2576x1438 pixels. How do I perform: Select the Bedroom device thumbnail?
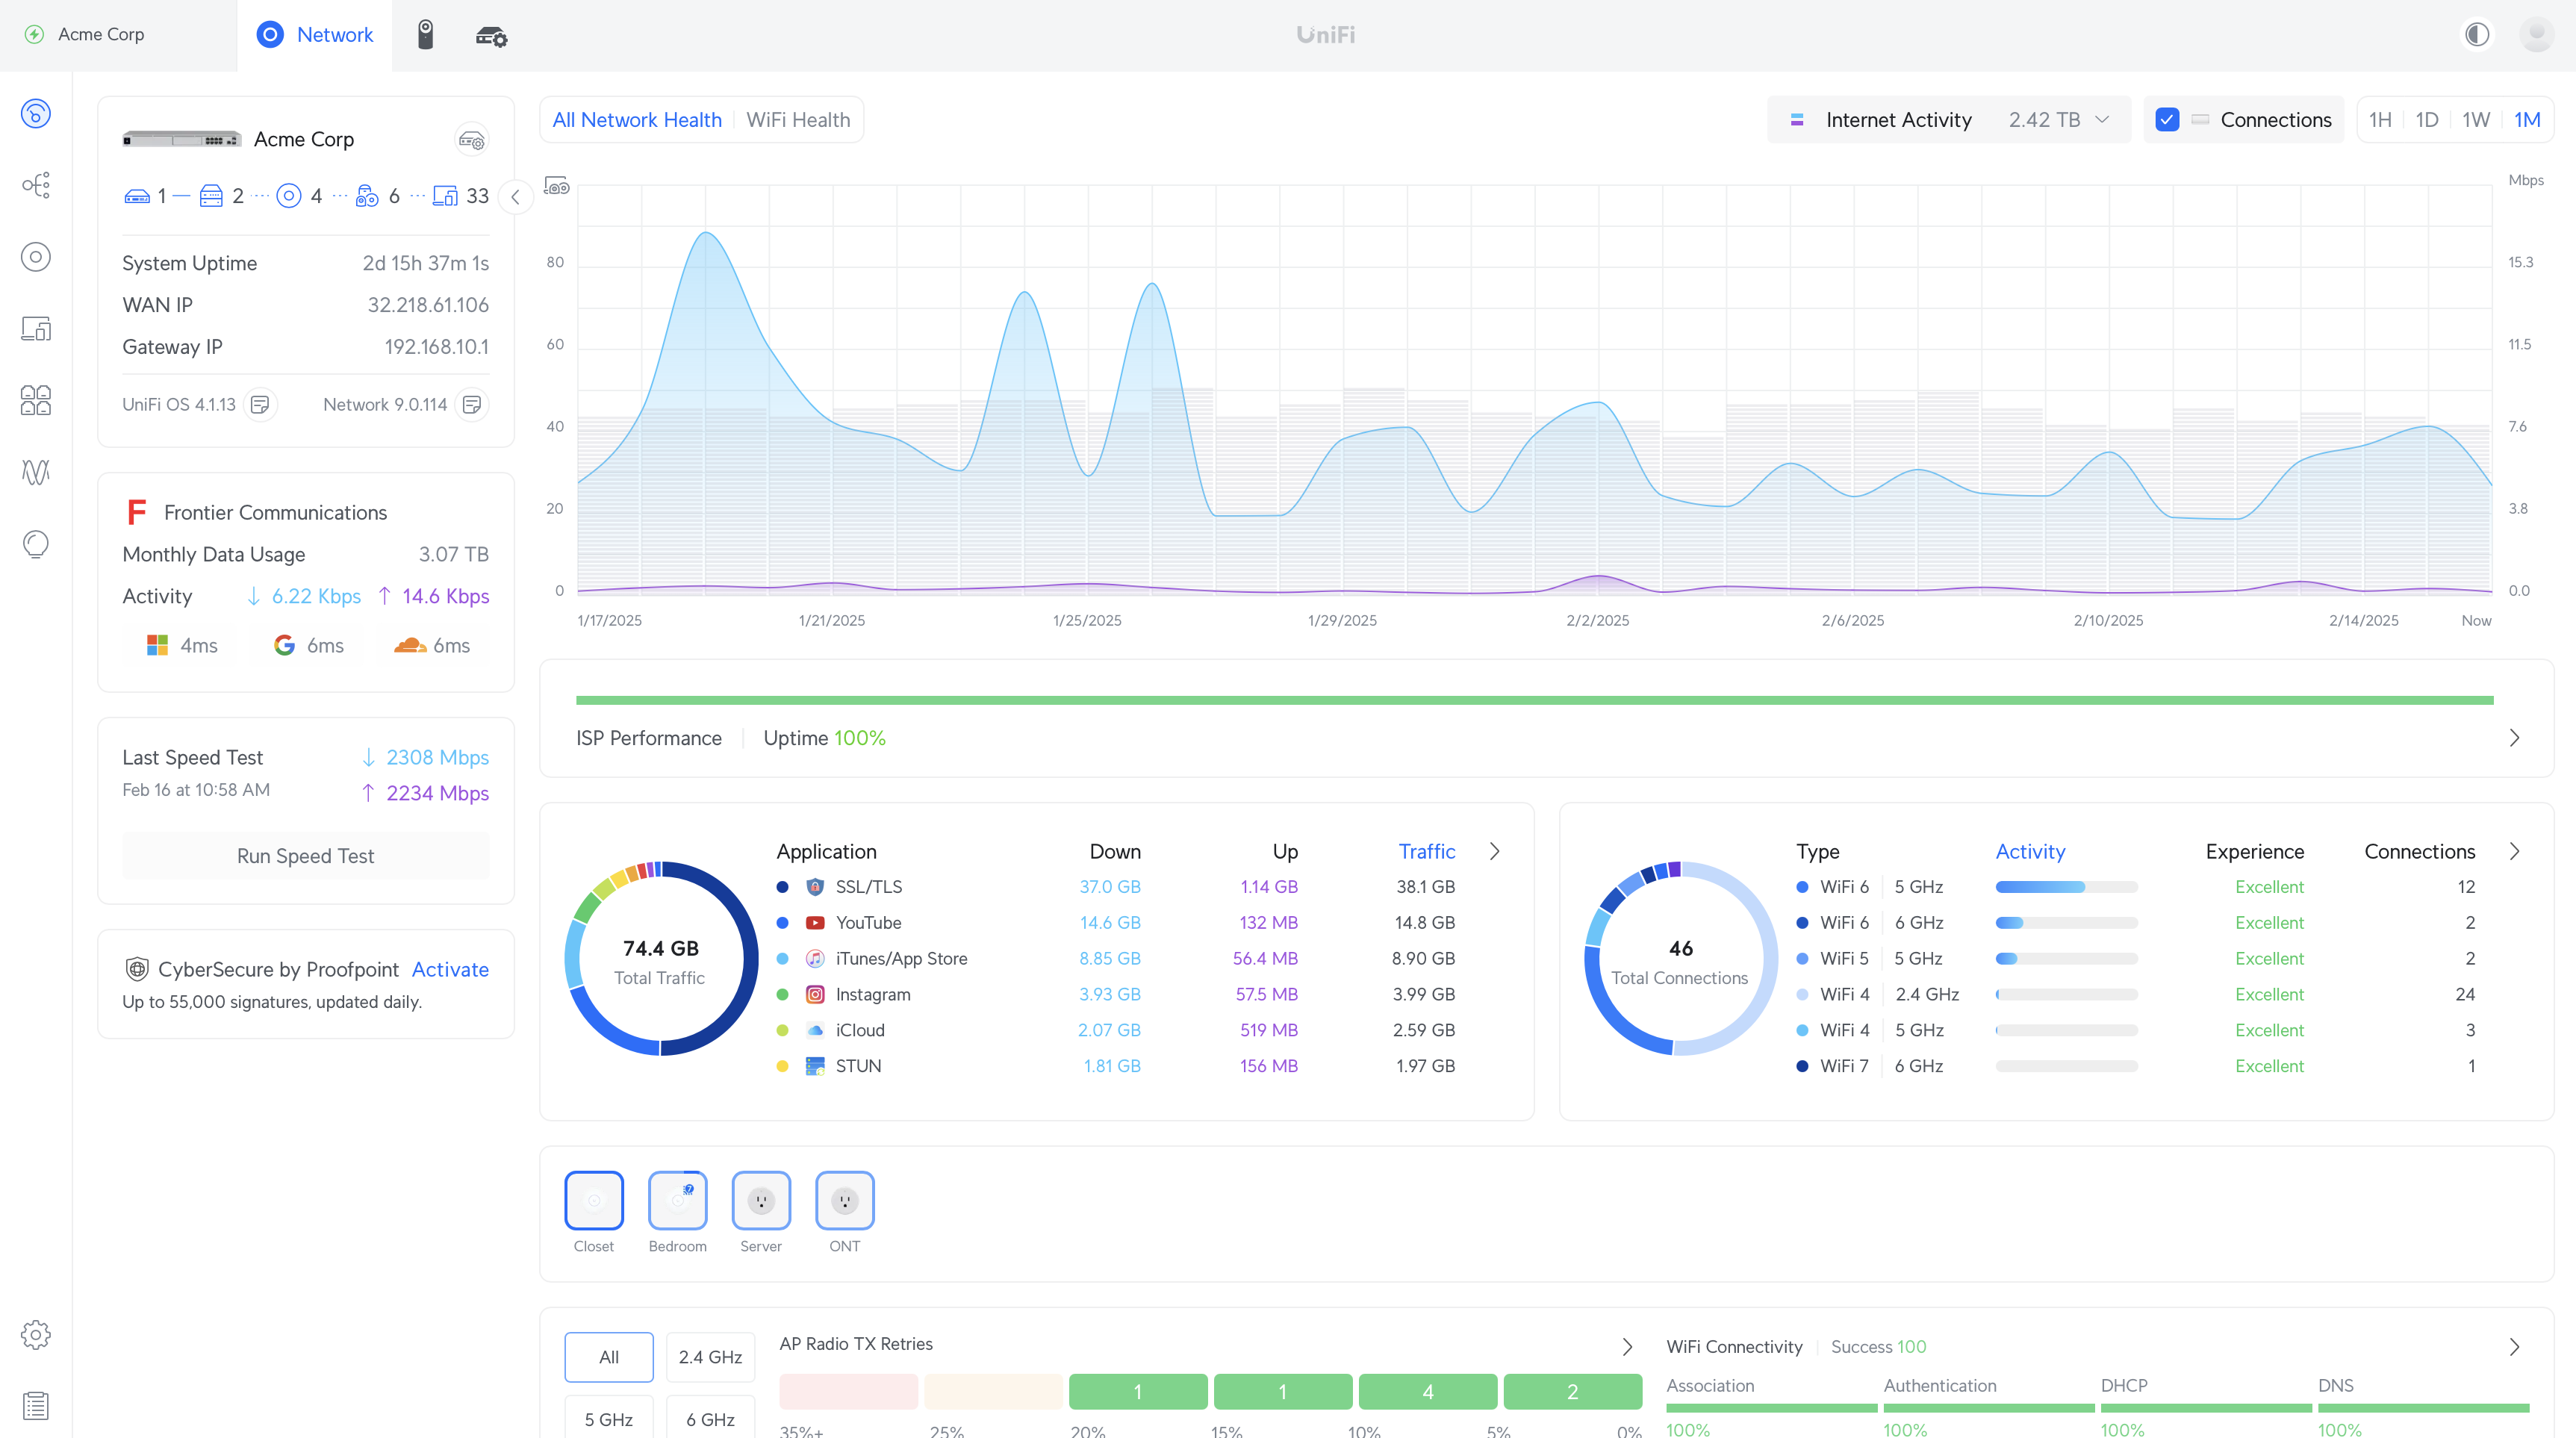(x=677, y=1200)
